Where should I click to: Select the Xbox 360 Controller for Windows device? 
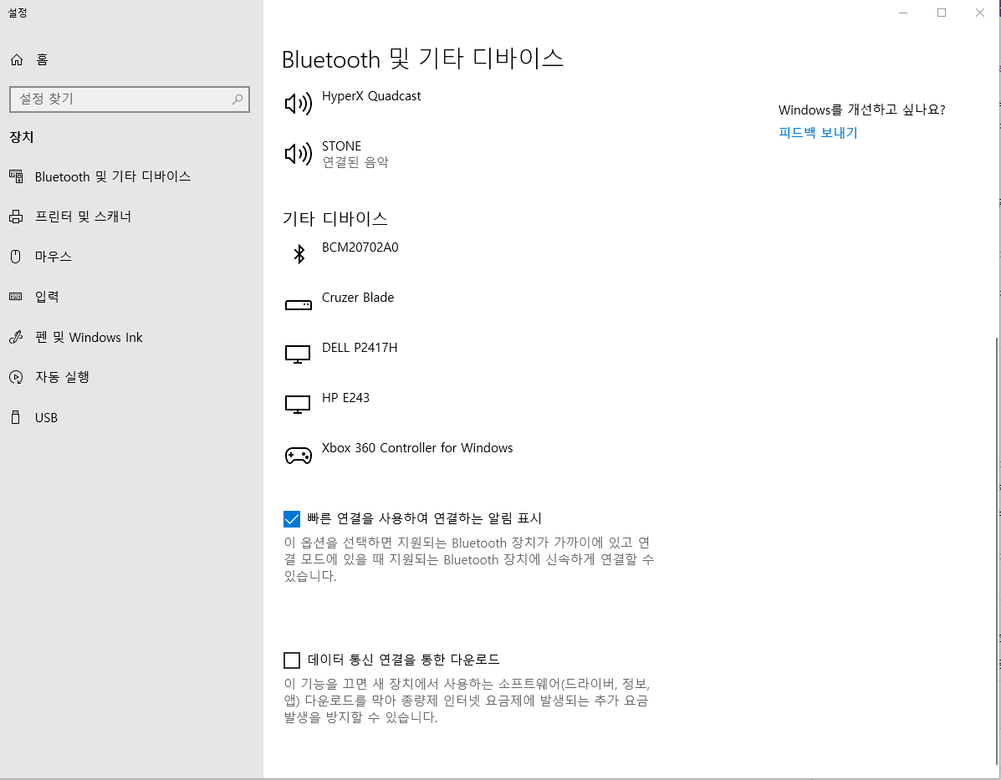tap(416, 448)
